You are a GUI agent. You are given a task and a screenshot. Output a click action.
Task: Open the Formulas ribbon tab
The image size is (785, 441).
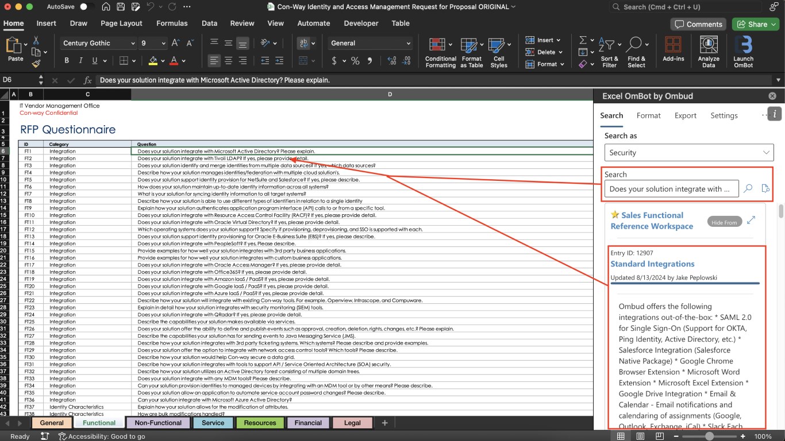(x=172, y=24)
